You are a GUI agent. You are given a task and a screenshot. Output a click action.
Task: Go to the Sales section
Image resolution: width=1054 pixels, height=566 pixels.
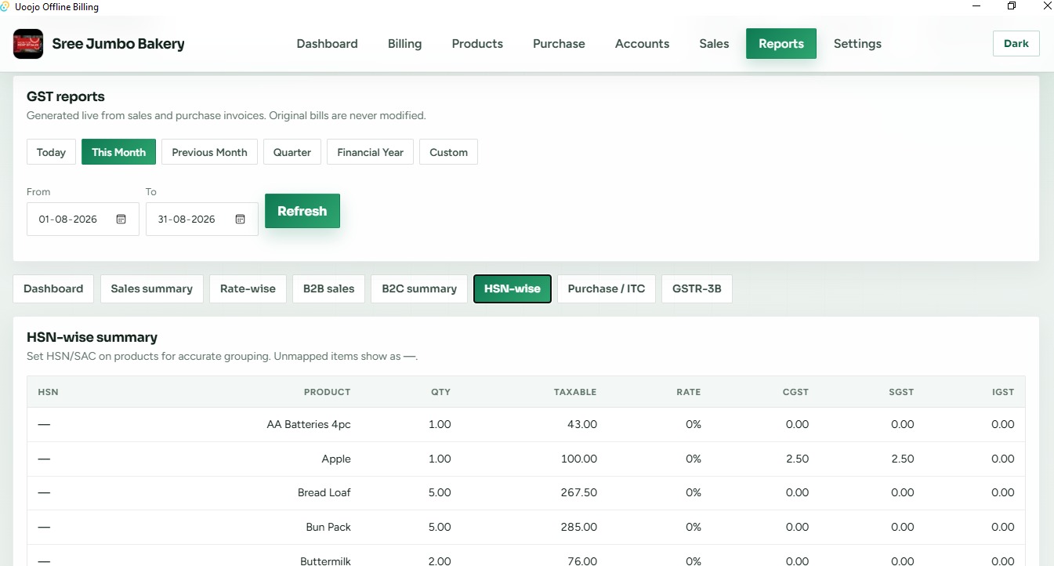click(x=714, y=44)
